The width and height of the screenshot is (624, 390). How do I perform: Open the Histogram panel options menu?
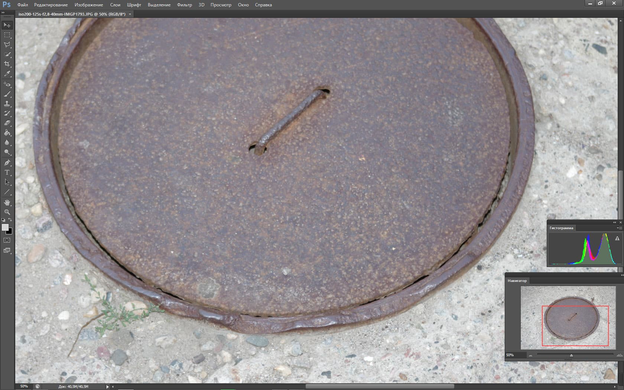pos(619,228)
